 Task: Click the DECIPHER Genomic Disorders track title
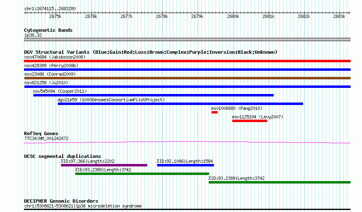tap(61, 201)
